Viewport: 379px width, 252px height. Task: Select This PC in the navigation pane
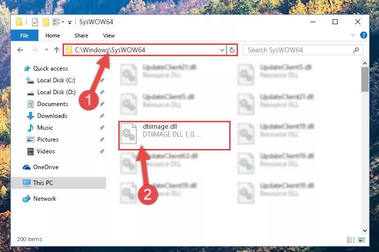coord(58,183)
